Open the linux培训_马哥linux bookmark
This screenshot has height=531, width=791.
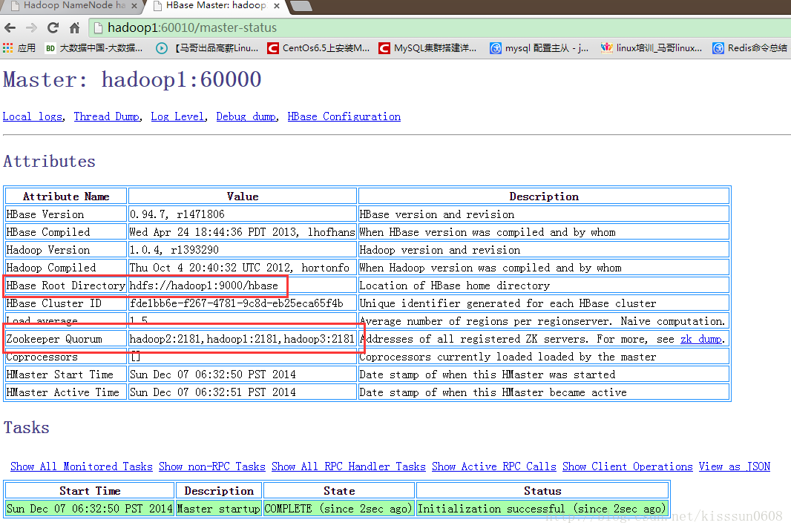[651, 48]
